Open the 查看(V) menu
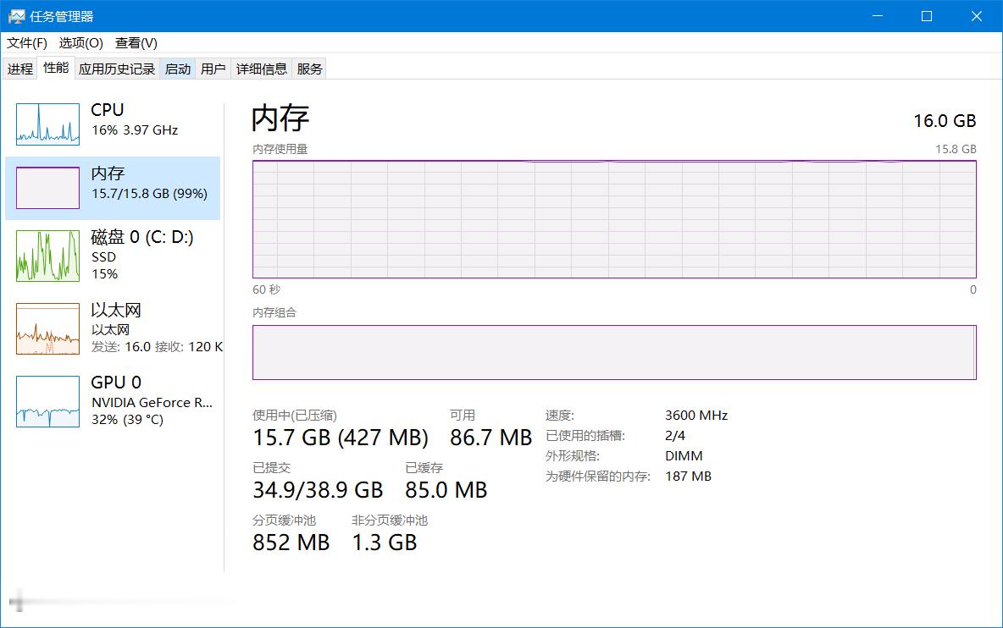 coord(136,43)
